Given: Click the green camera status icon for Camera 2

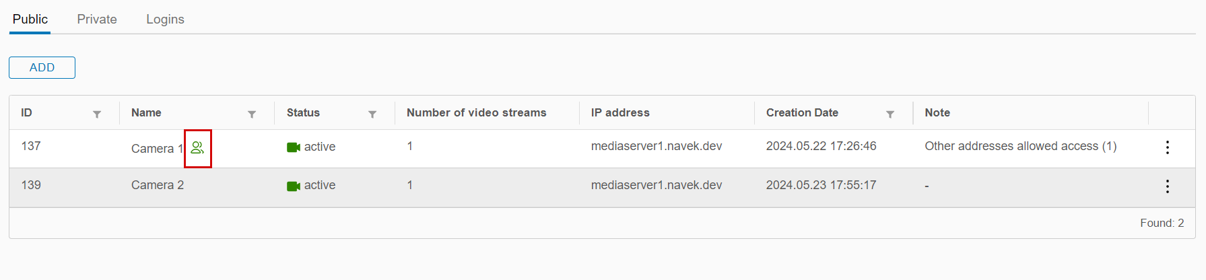Looking at the screenshot, I should 293,186.
